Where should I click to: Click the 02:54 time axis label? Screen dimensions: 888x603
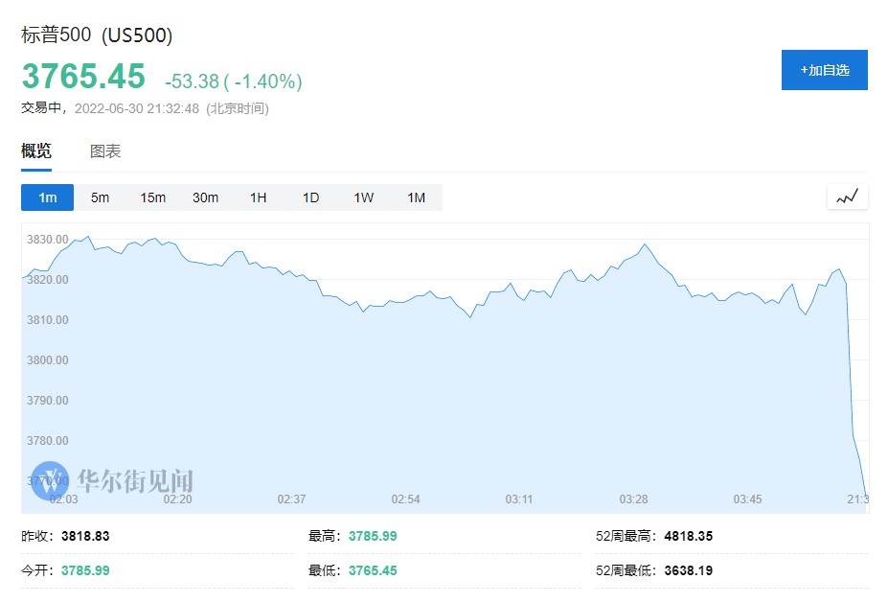coord(405,499)
